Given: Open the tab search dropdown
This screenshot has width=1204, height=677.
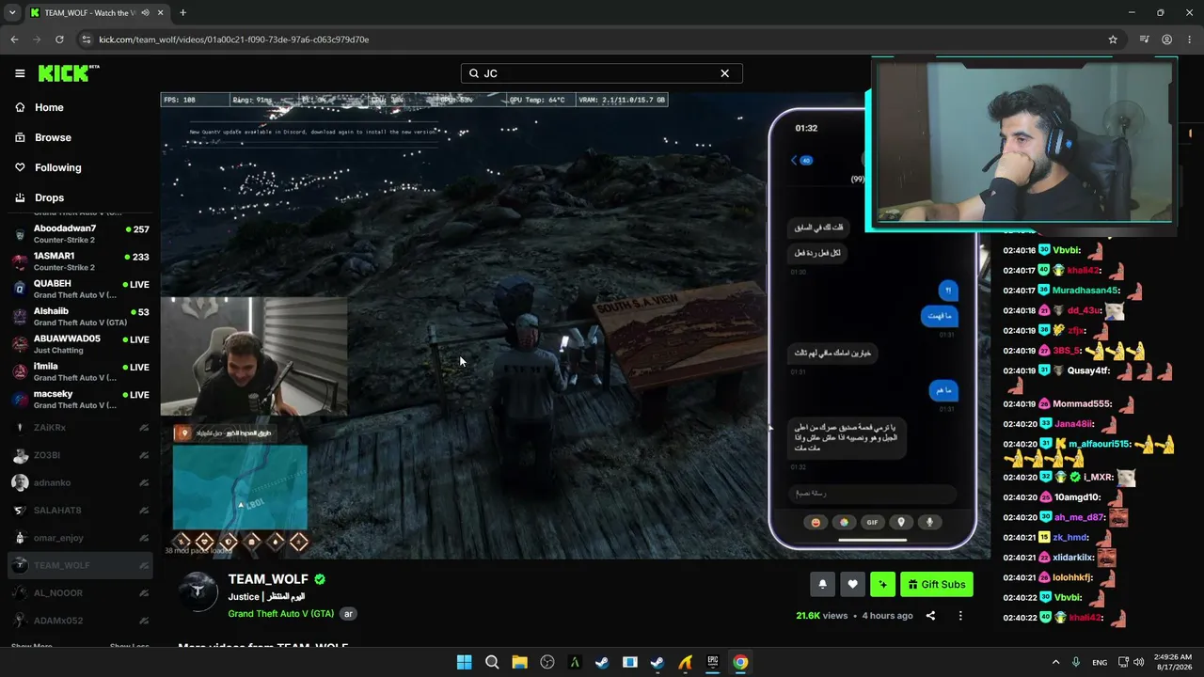Looking at the screenshot, I should point(12,13).
